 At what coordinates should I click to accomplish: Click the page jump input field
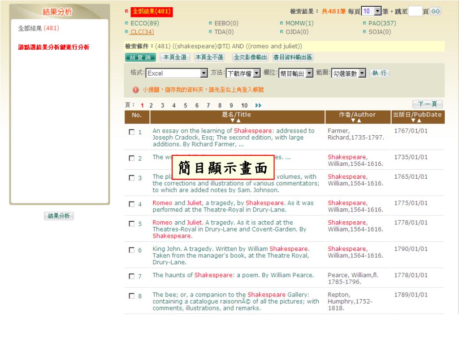tap(415, 11)
